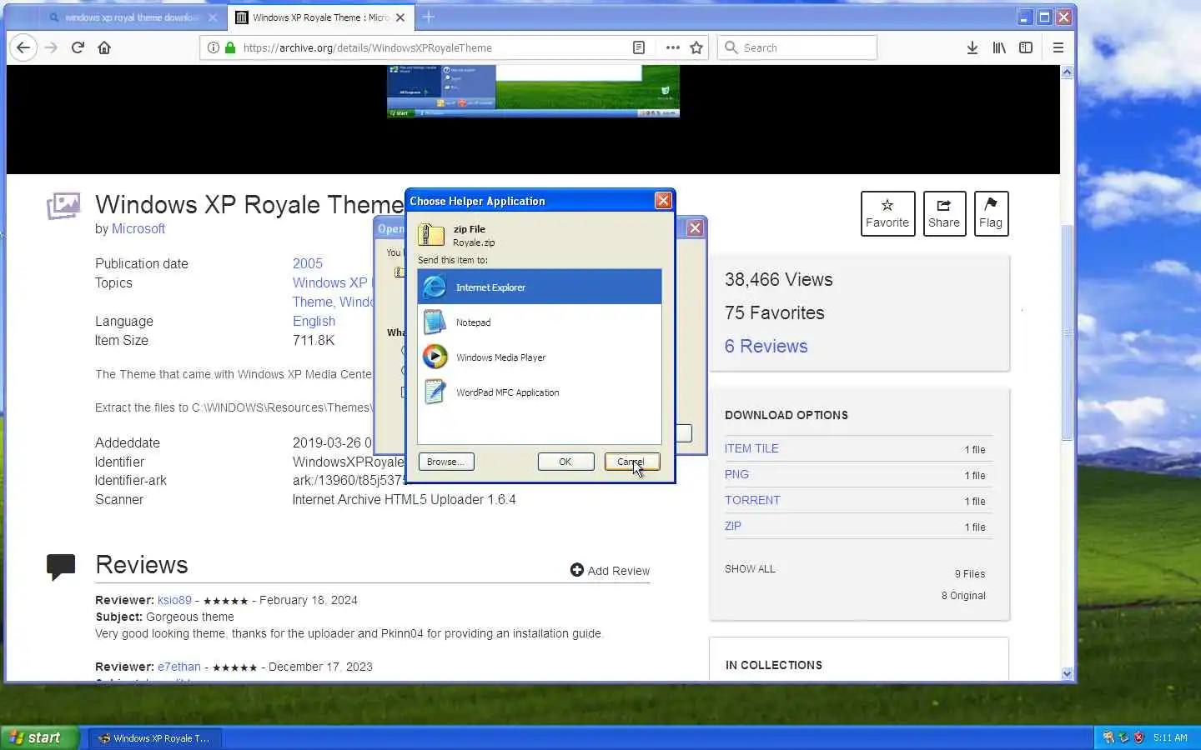
Task: Click OK in Choose Helper Application dialog
Action: pyautogui.click(x=565, y=462)
